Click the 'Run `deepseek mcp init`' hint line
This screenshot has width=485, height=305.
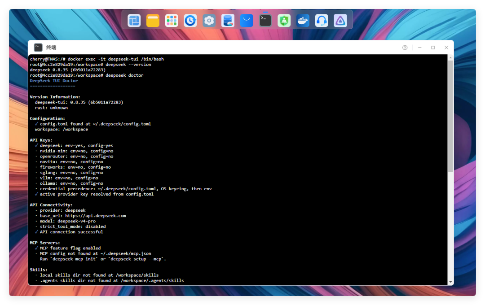(103, 259)
